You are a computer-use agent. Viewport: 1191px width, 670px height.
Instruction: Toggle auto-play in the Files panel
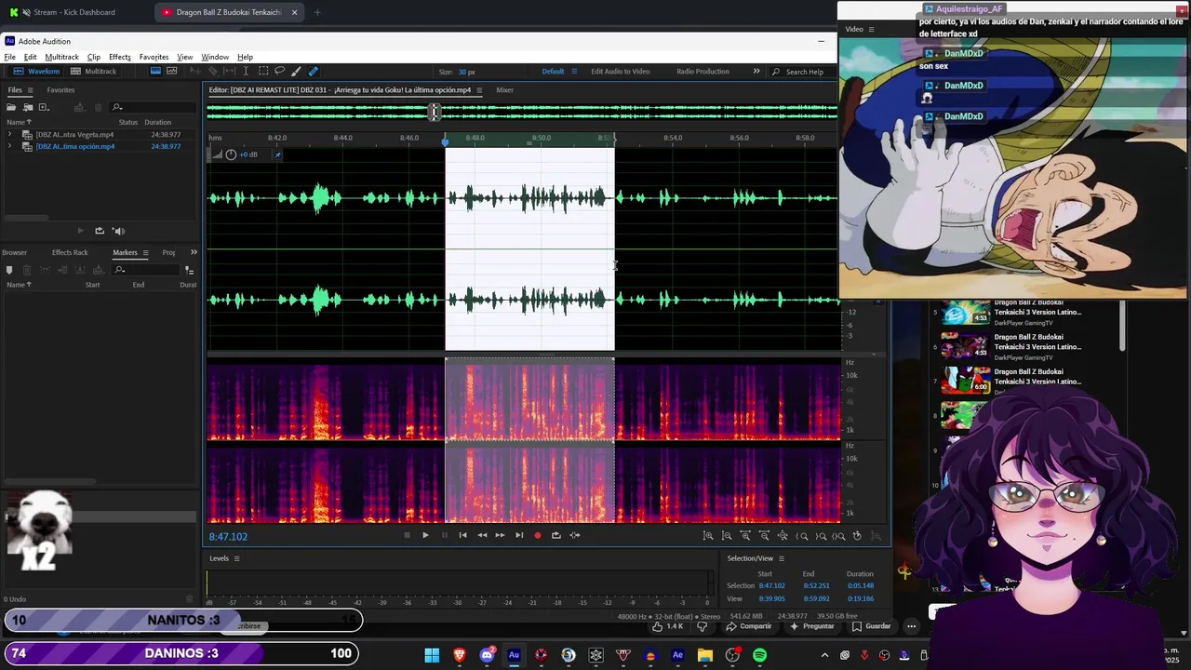coord(118,231)
